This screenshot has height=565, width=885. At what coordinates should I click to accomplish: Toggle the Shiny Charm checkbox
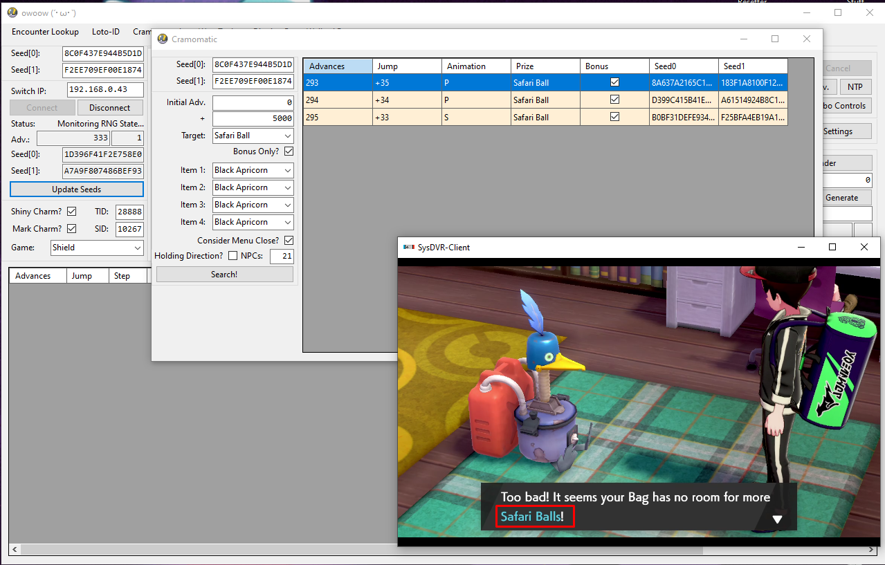click(71, 211)
